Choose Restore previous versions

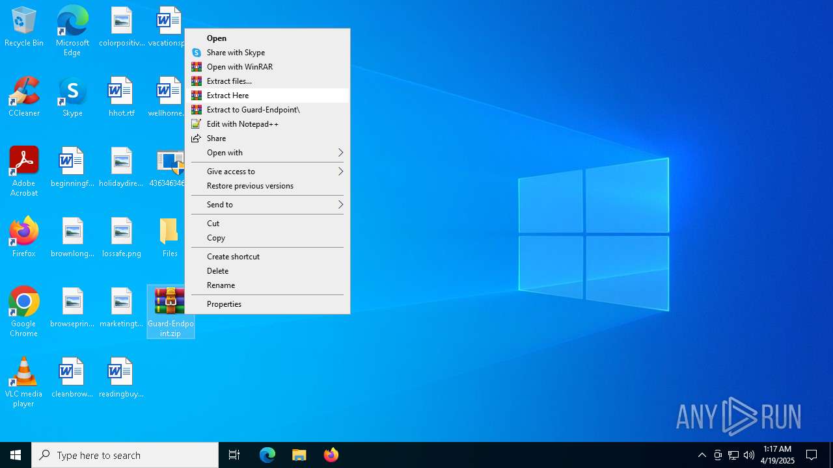pos(267,186)
